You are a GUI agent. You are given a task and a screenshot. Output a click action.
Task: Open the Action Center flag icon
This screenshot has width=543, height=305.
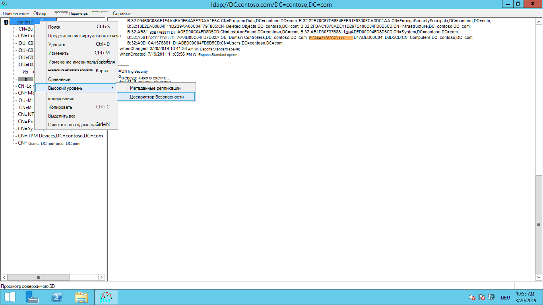[482, 297]
